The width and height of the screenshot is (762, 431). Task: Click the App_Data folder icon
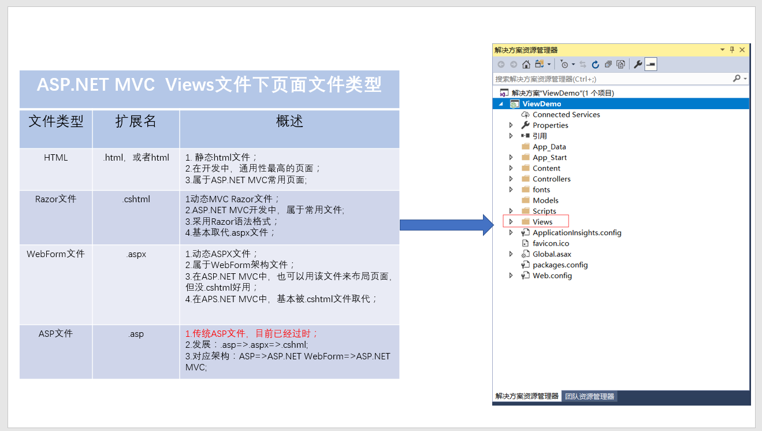pyautogui.click(x=525, y=147)
